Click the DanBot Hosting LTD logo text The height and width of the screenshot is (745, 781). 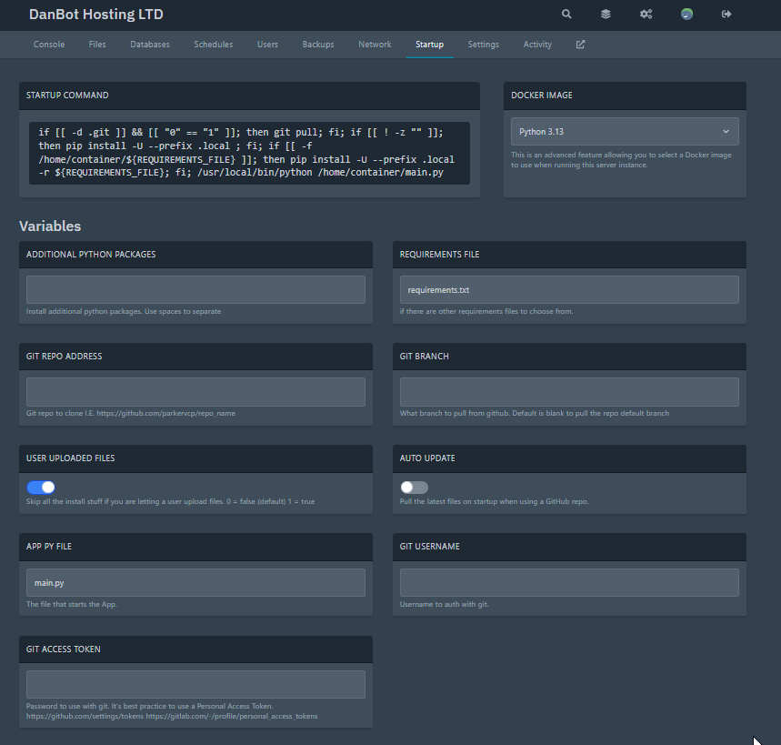click(95, 15)
